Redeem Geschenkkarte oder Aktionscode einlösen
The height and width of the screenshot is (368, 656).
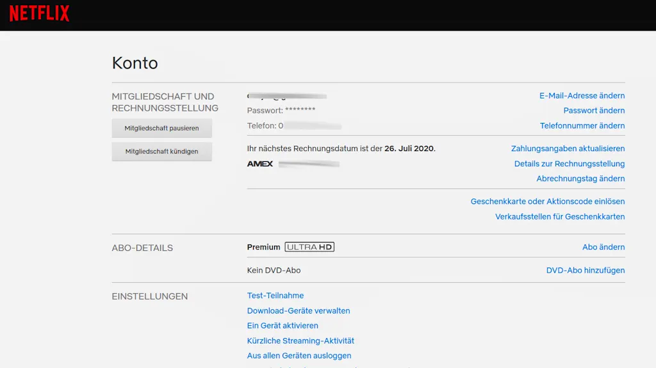coord(547,202)
